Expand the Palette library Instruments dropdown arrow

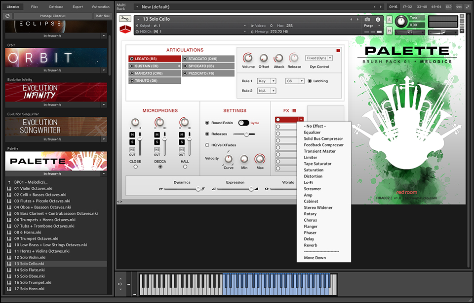coord(104,174)
